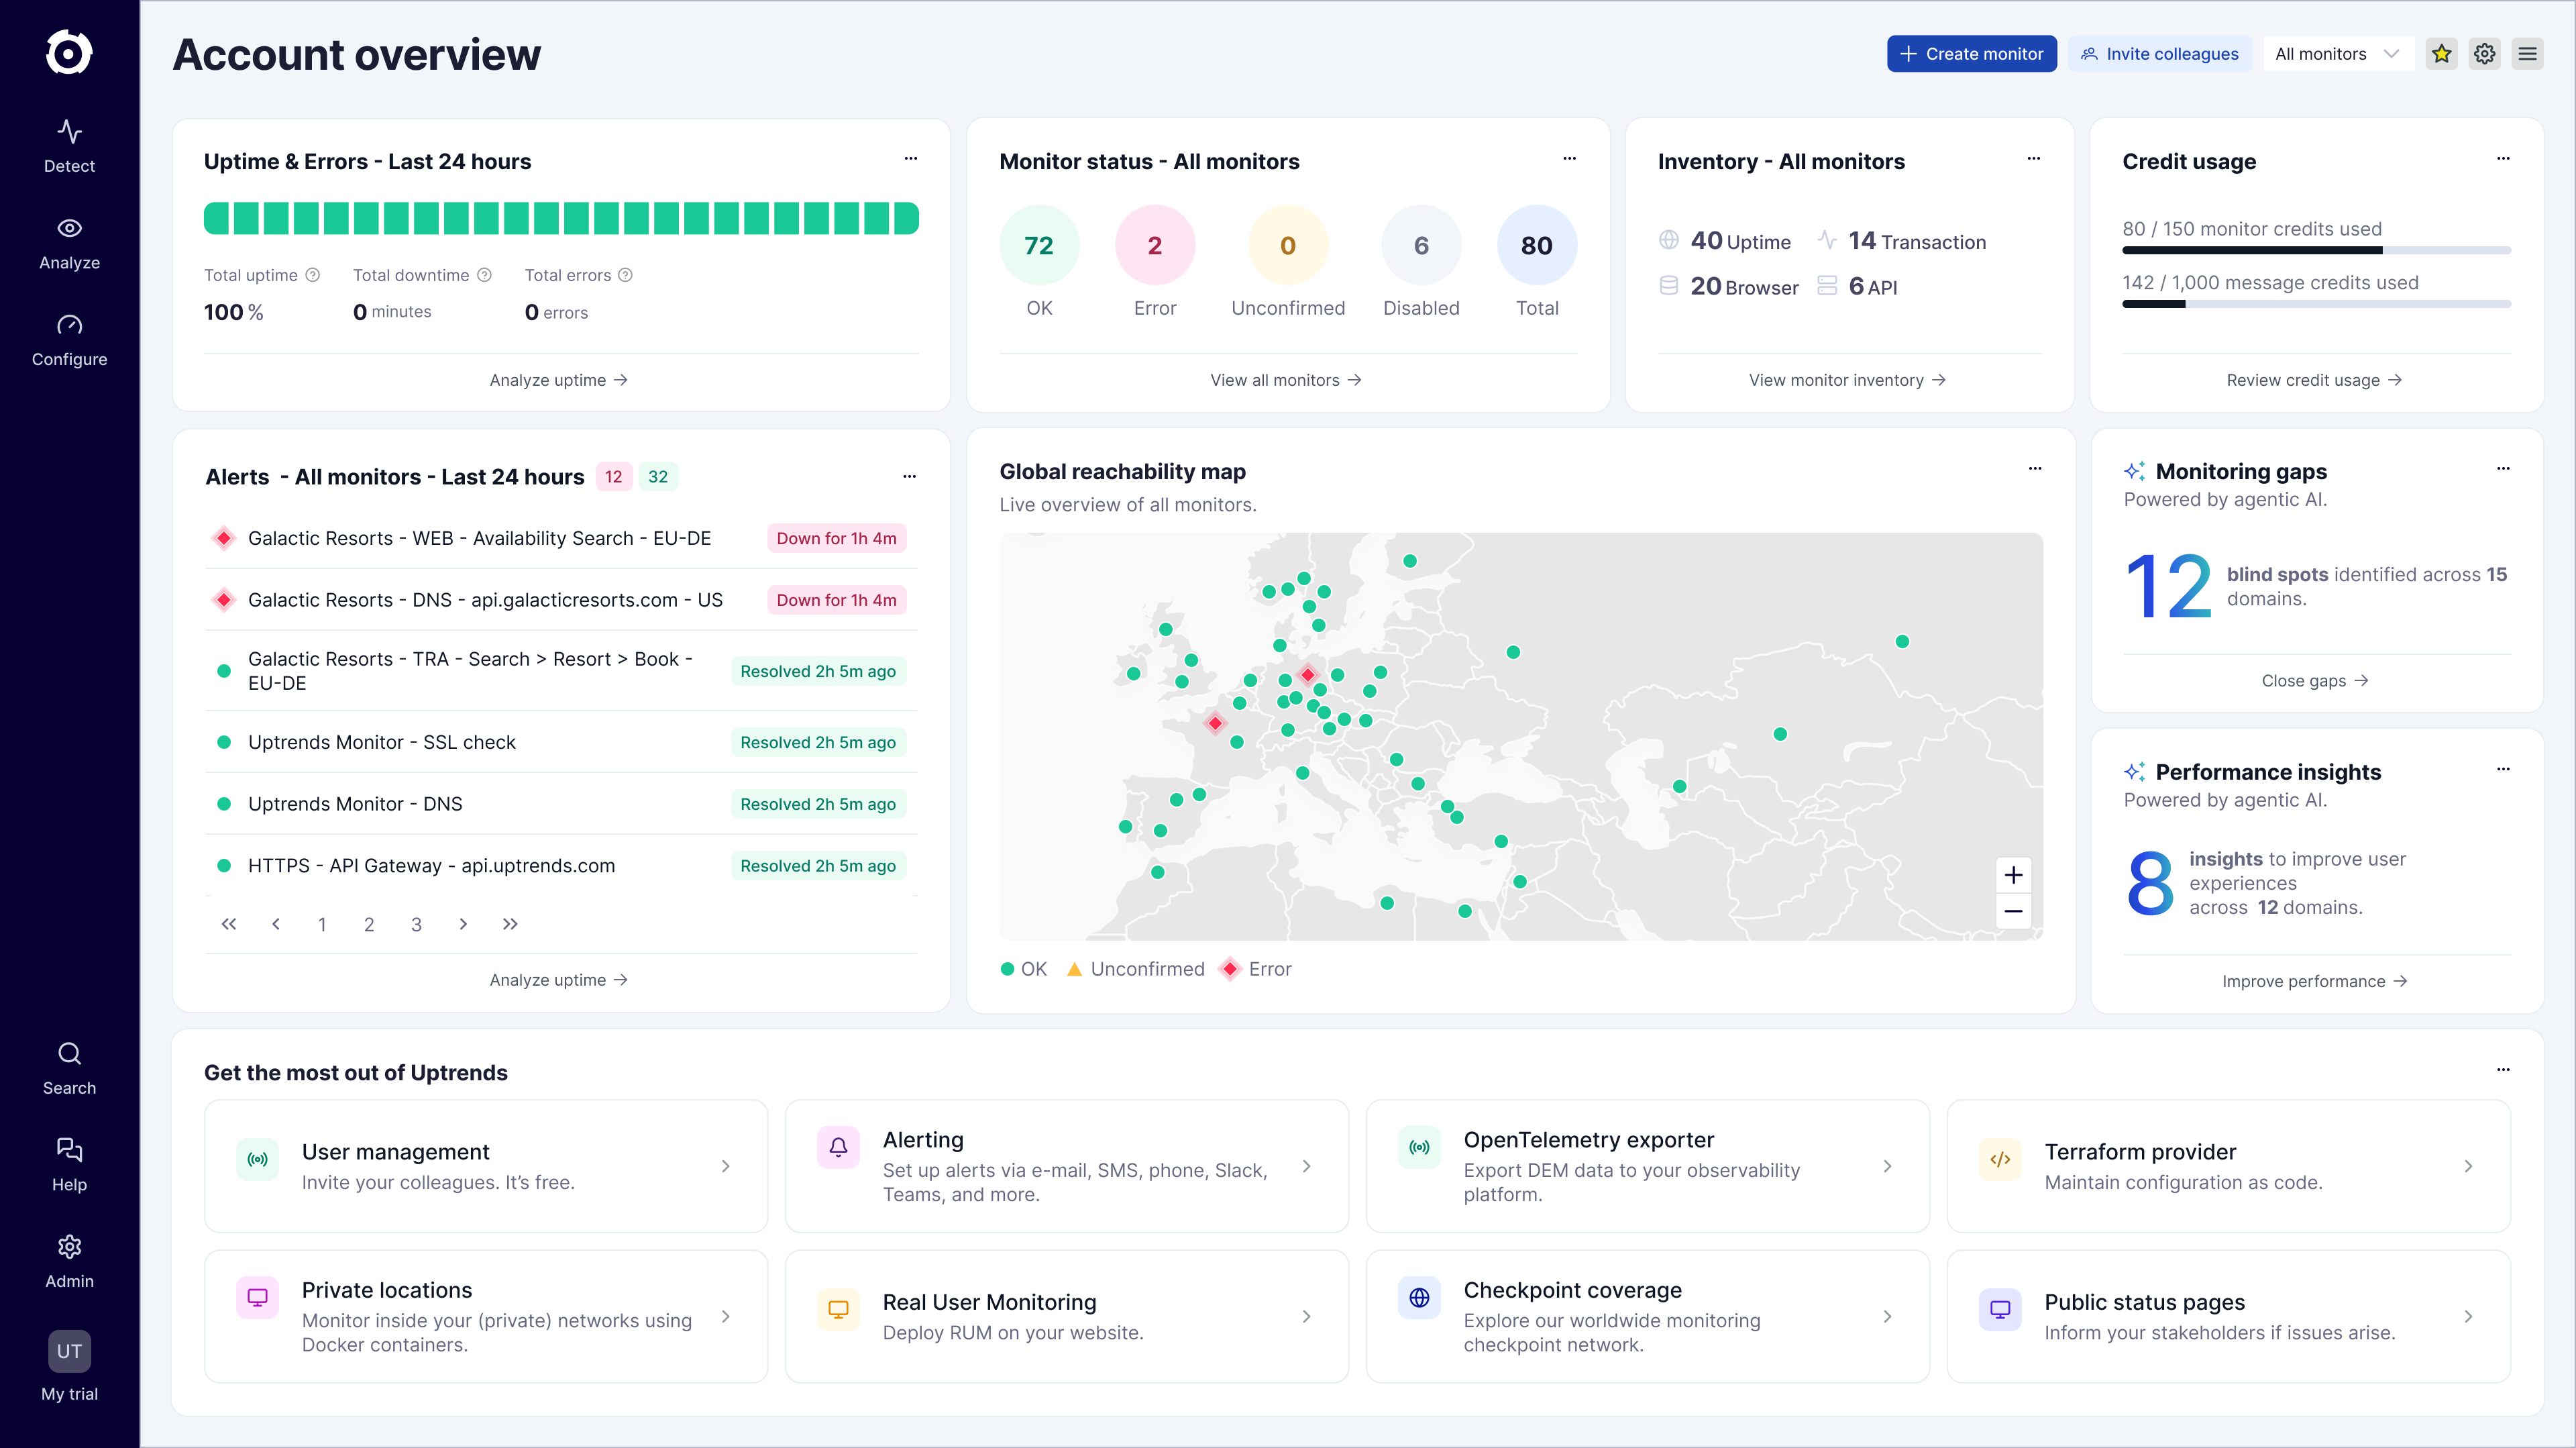
Task: Mark this dashboard as favorite with the star
Action: [2441, 53]
